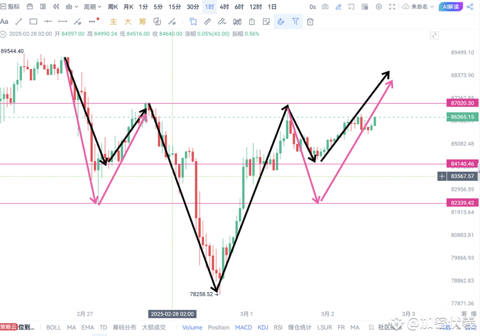Toggle the drawing filter funnel icon
480x336 pixels.
(296, 21)
